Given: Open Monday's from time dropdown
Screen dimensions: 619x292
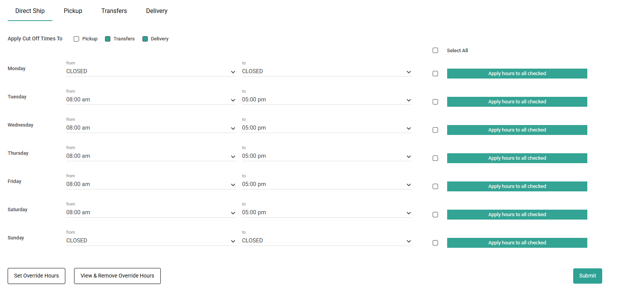Looking at the screenshot, I should (x=151, y=71).
